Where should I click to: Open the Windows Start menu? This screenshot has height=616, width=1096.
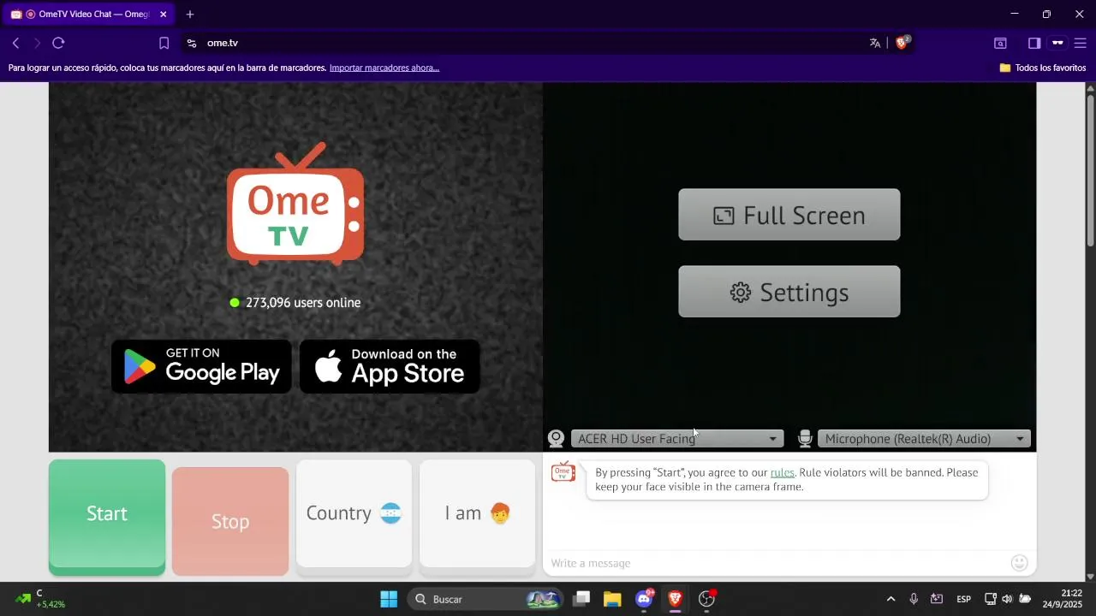pos(389,599)
